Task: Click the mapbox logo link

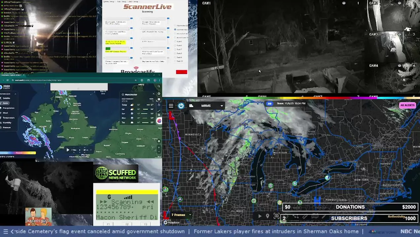Action: coord(172,223)
